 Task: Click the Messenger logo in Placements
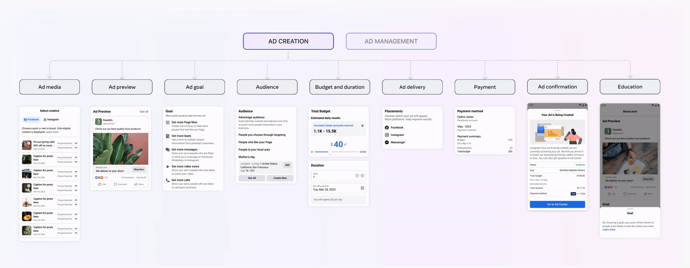[x=387, y=142]
